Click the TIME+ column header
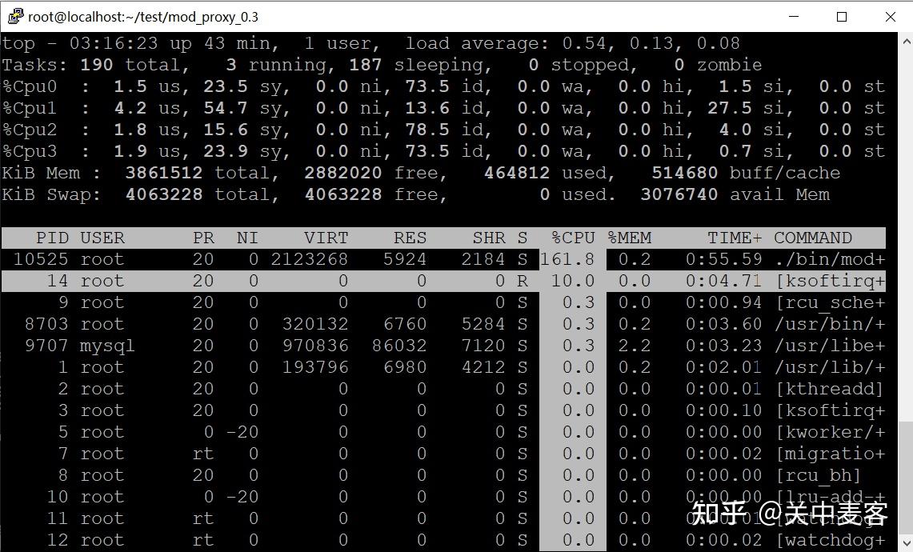The image size is (913, 552). click(x=733, y=238)
